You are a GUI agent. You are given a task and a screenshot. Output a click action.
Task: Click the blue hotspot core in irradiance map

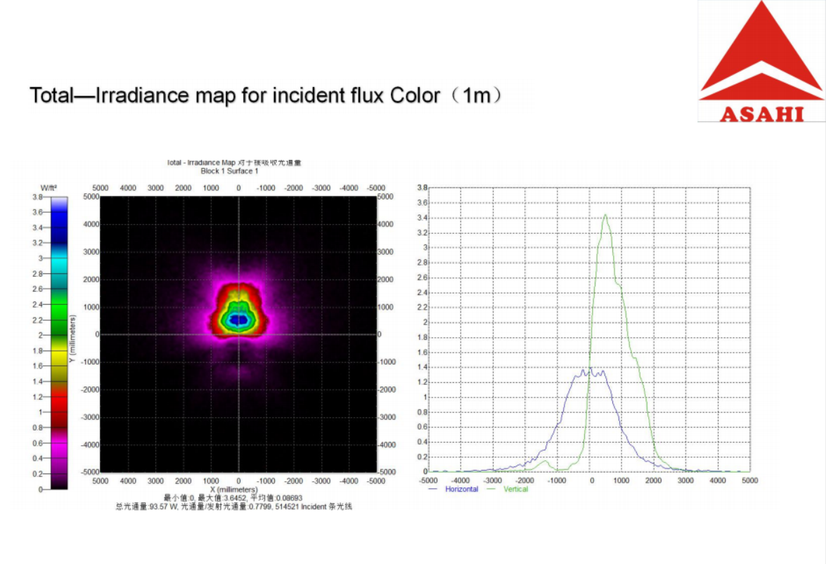[239, 320]
